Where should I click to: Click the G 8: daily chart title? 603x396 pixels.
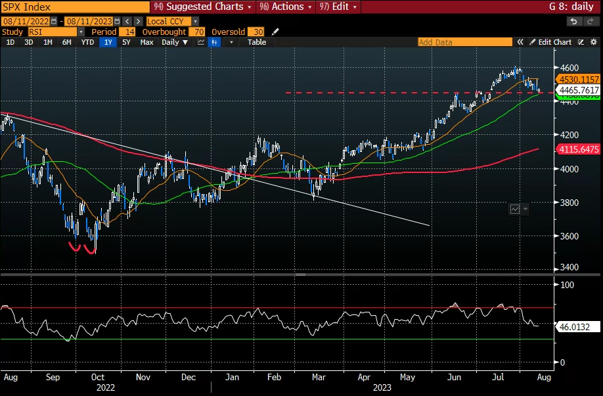point(571,7)
